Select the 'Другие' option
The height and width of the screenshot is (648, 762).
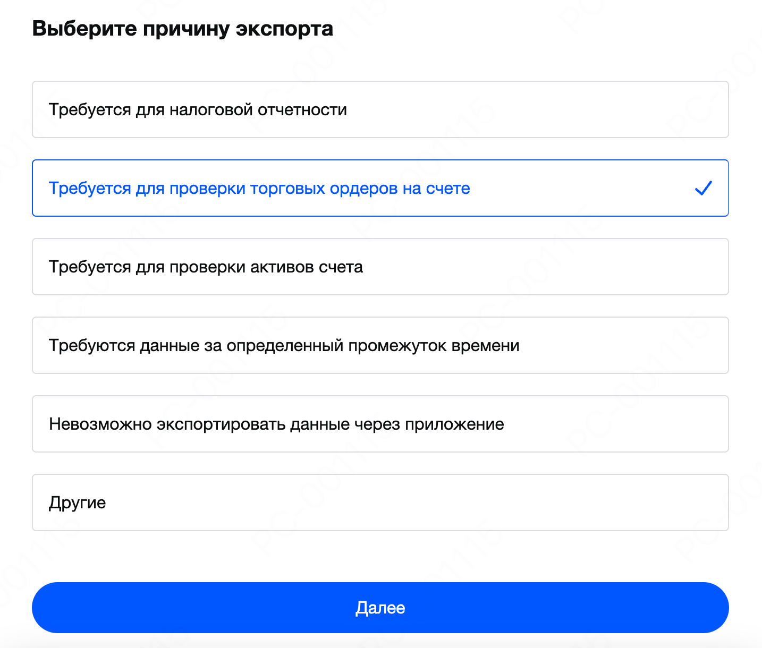point(380,502)
